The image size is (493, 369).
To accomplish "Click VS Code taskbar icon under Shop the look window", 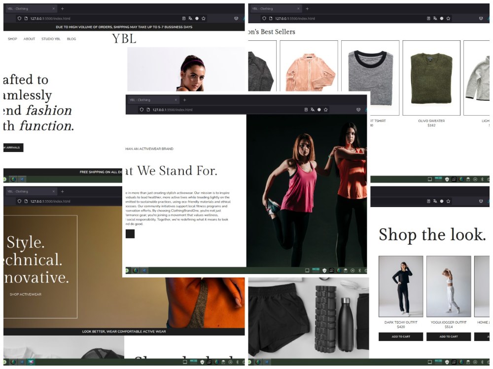I will (x=267, y=362).
